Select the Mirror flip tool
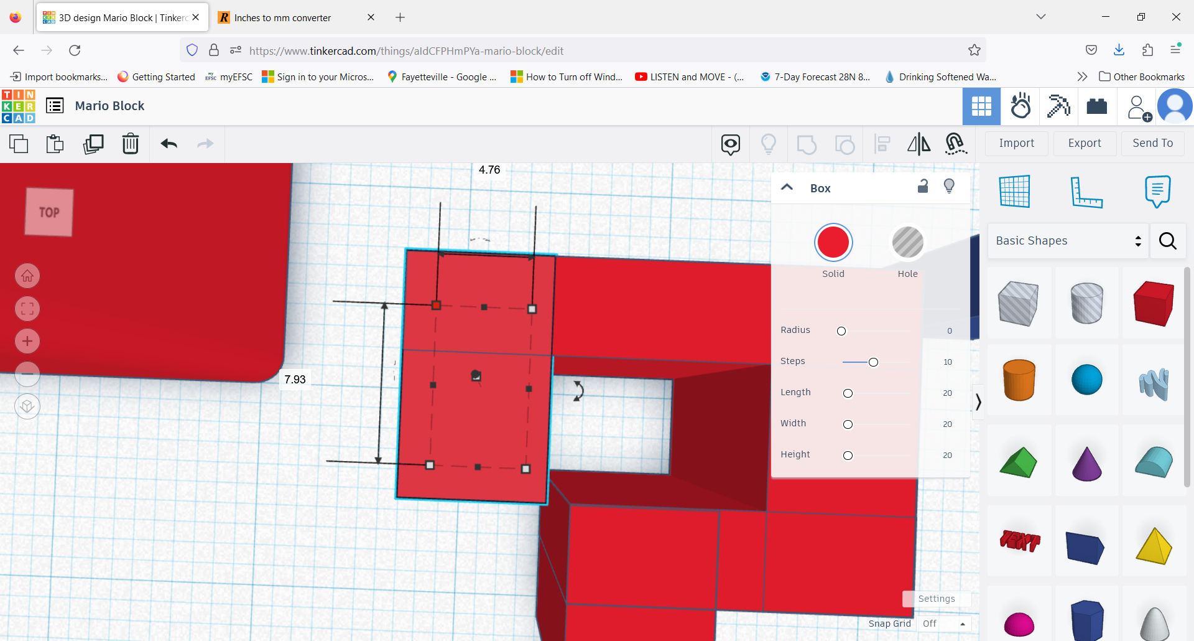Screen dimensions: 1194x641 [x=919, y=144]
